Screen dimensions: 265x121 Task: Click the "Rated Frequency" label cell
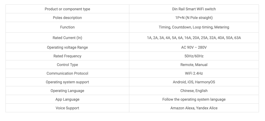pyautogui.click(x=67, y=56)
